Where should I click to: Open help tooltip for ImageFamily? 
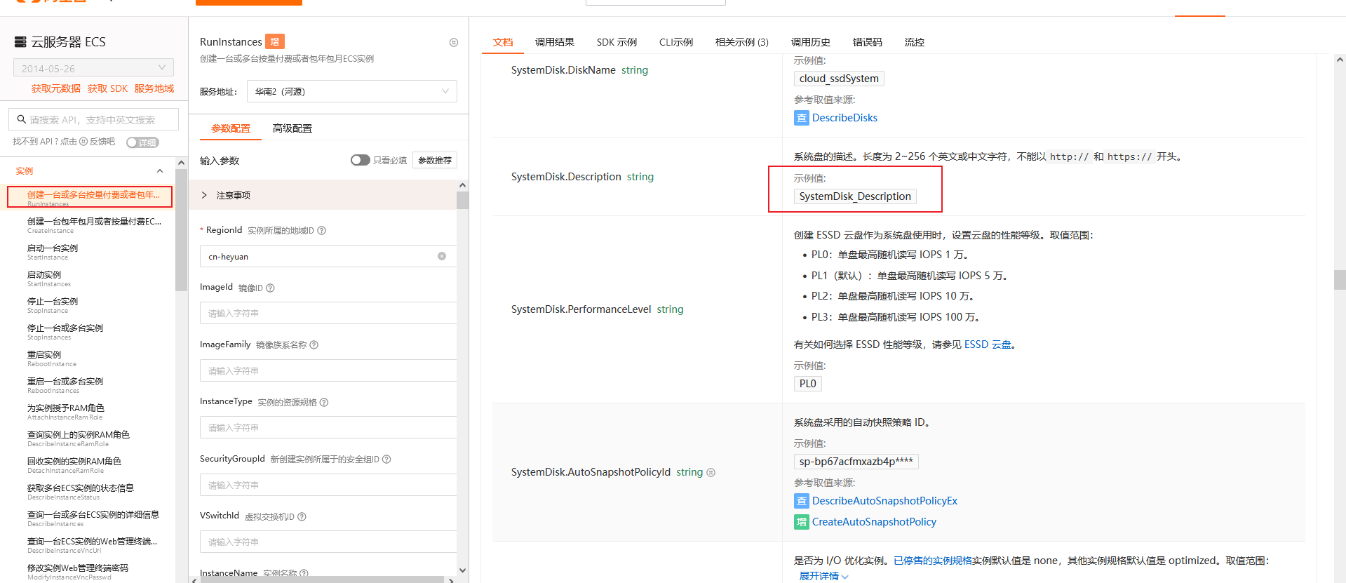(x=314, y=344)
